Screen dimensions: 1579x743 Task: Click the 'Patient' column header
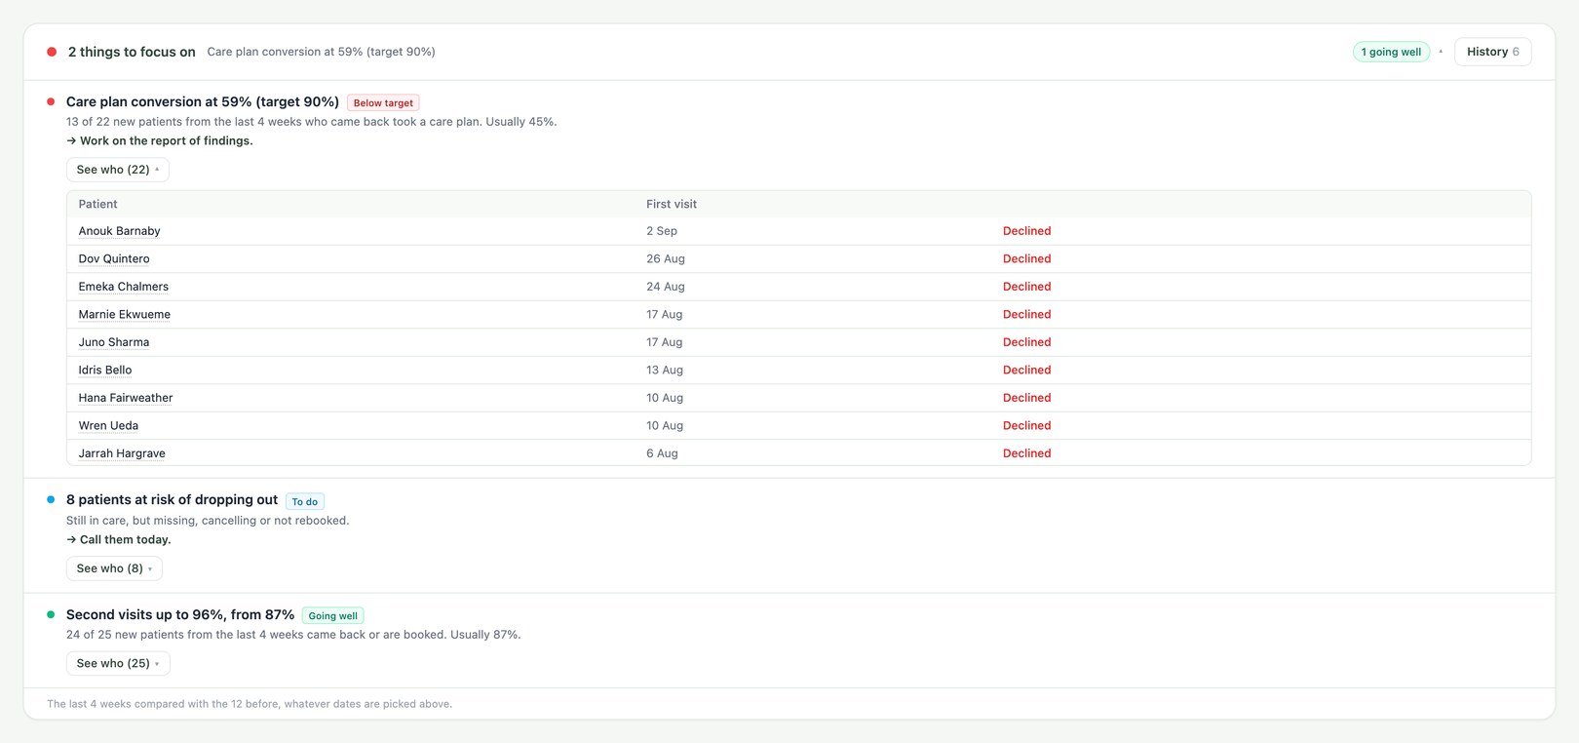97,204
